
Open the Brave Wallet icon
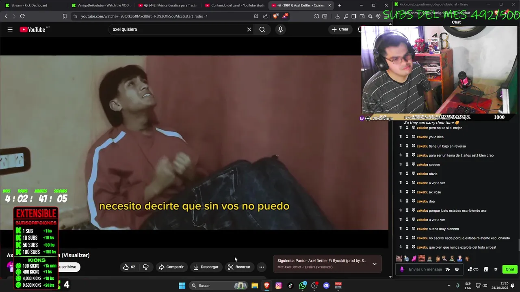(x=362, y=16)
